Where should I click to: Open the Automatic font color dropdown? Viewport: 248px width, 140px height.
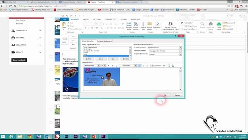pyautogui.click(x=135, y=66)
